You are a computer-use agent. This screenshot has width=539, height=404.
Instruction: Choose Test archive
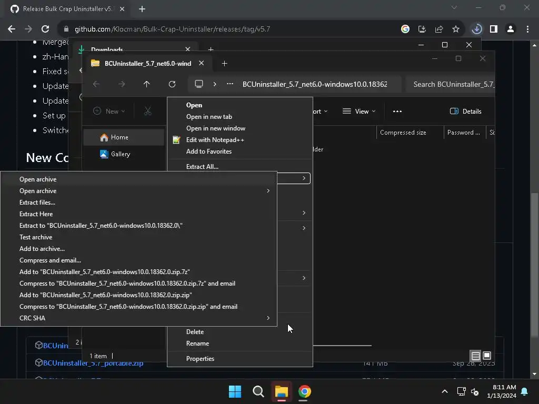(x=138, y=237)
